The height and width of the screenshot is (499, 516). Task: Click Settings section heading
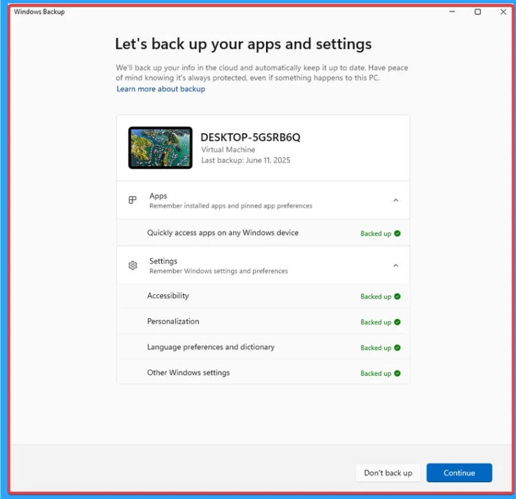click(163, 261)
